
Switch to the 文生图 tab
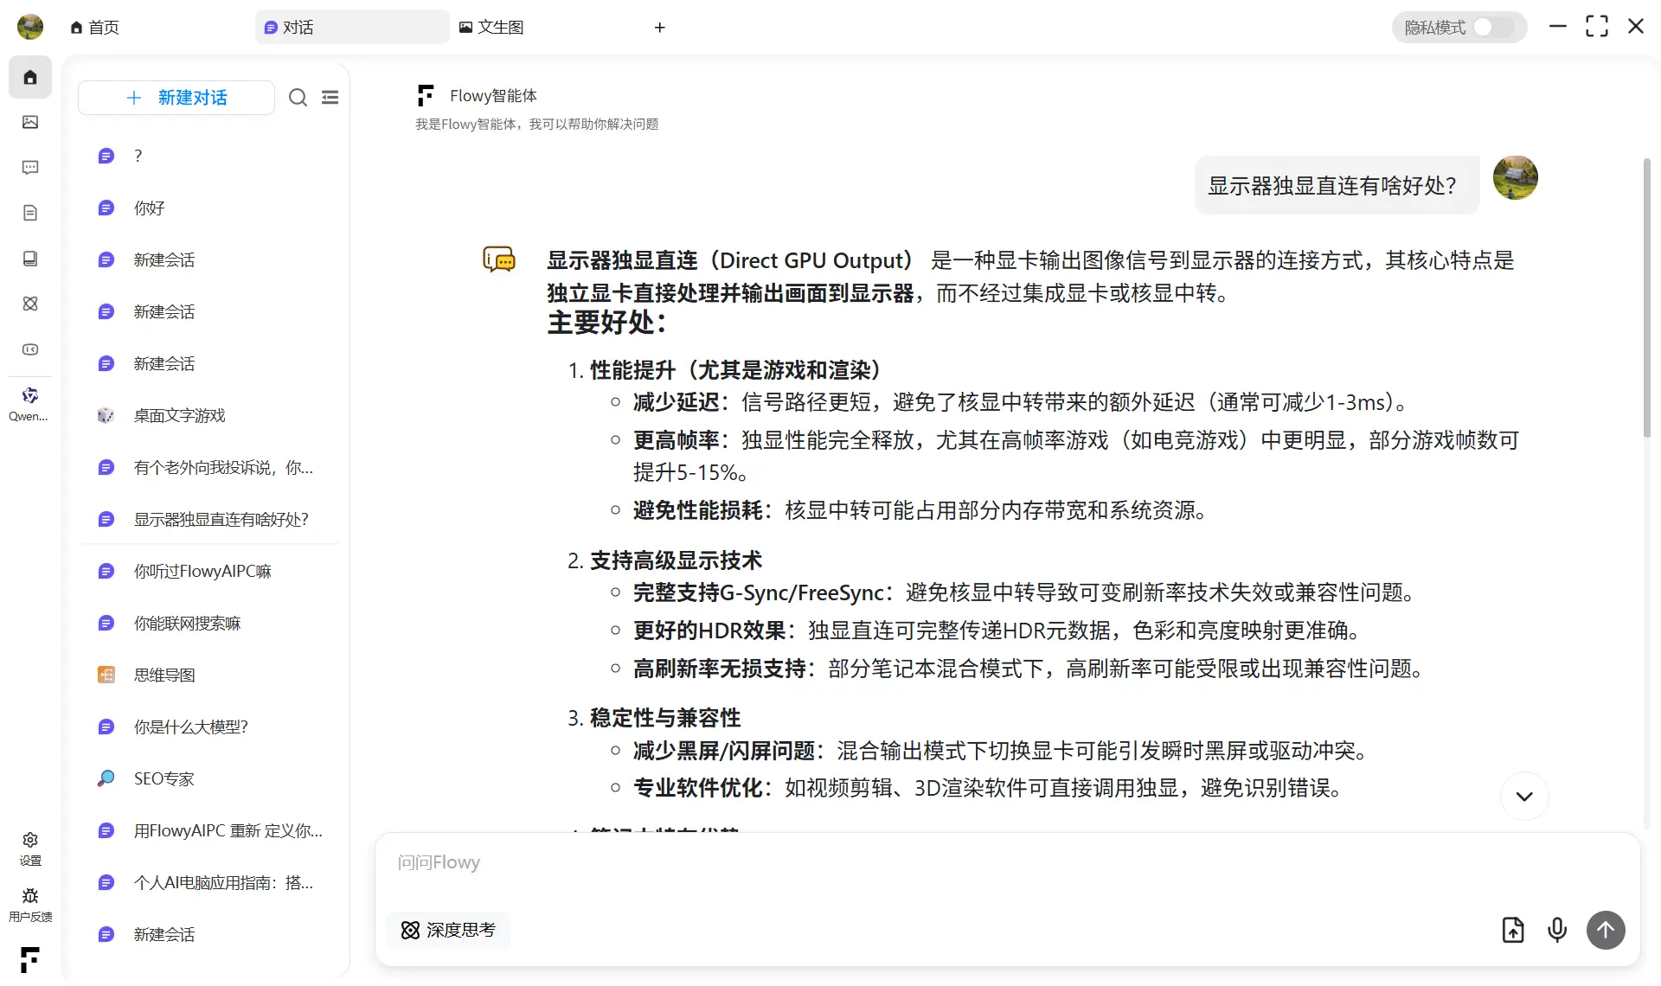pyautogui.click(x=491, y=28)
